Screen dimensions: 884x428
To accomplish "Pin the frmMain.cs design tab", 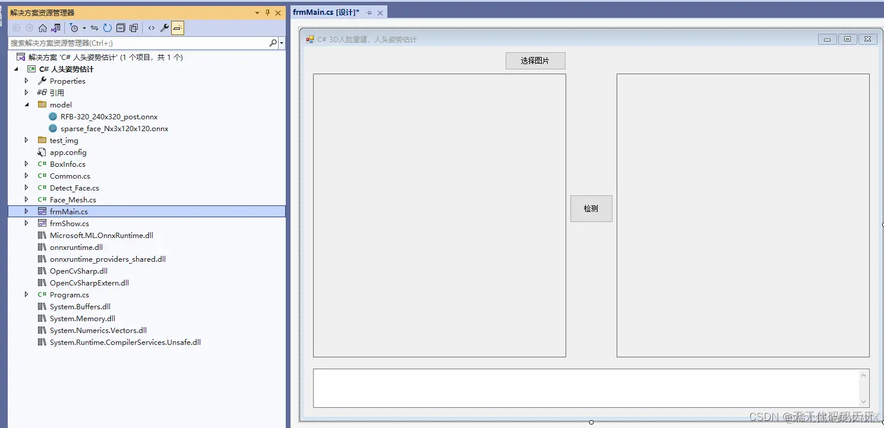I will (x=369, y=12).
